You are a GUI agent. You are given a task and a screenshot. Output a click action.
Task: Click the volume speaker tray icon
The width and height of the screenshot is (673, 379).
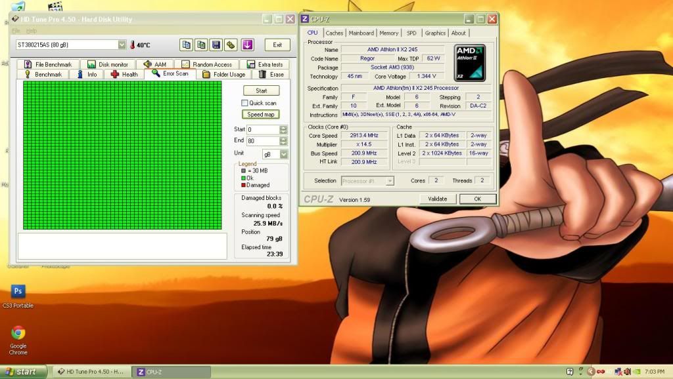point(627,372)
